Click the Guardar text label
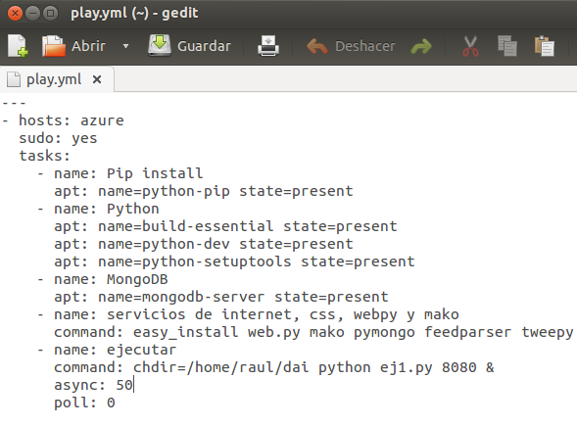Viewport: 577px width, 427px height. click(204, 46)
